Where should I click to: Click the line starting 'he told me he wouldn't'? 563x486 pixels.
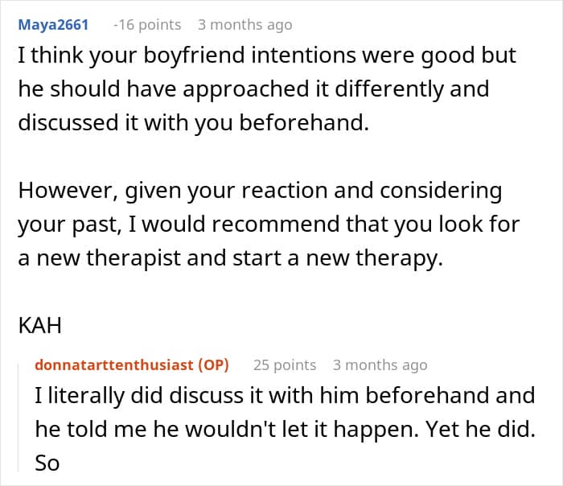coord(285,429)
